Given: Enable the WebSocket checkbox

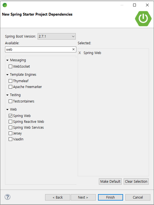Looking at the screenshot, I should coord(10,66).
